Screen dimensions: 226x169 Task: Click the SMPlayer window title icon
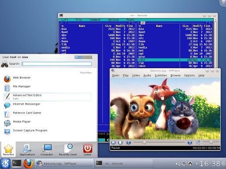tap(113, 71)
